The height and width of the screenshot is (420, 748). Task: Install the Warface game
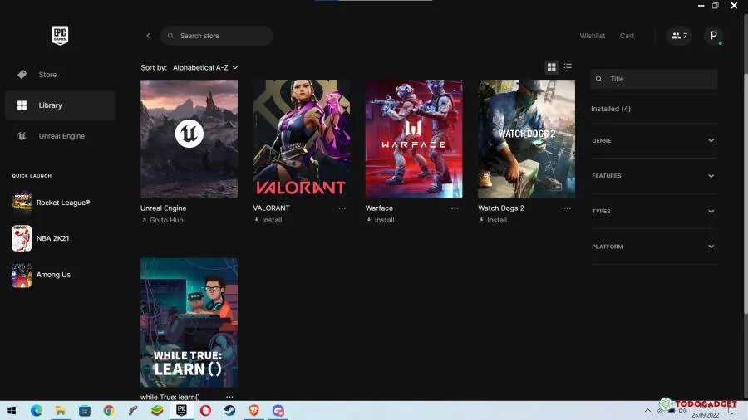381,220
